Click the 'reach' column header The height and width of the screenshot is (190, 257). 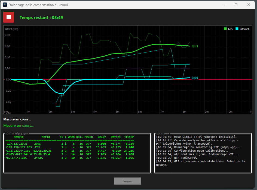click(x=88, y=137)
